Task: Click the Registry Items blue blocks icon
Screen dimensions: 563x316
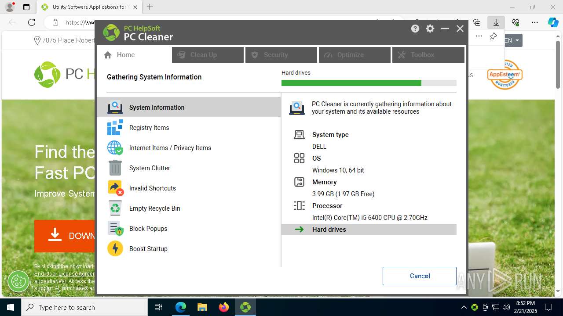Action: [115, 127]
